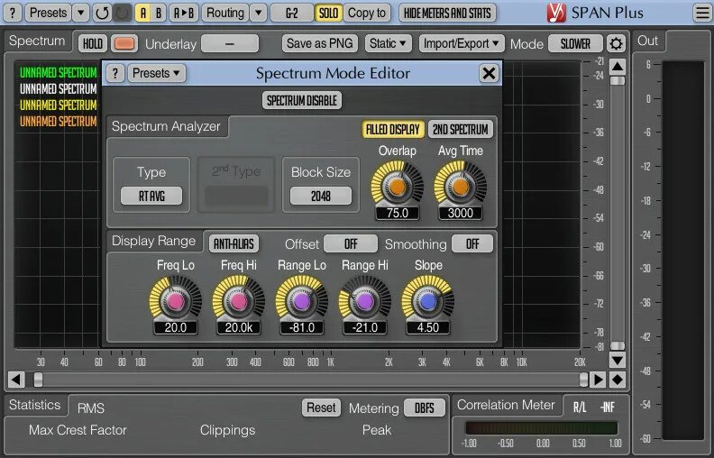Toggle 2ND SPECTRUM option

pyautogui.click(x=461, y=129)
